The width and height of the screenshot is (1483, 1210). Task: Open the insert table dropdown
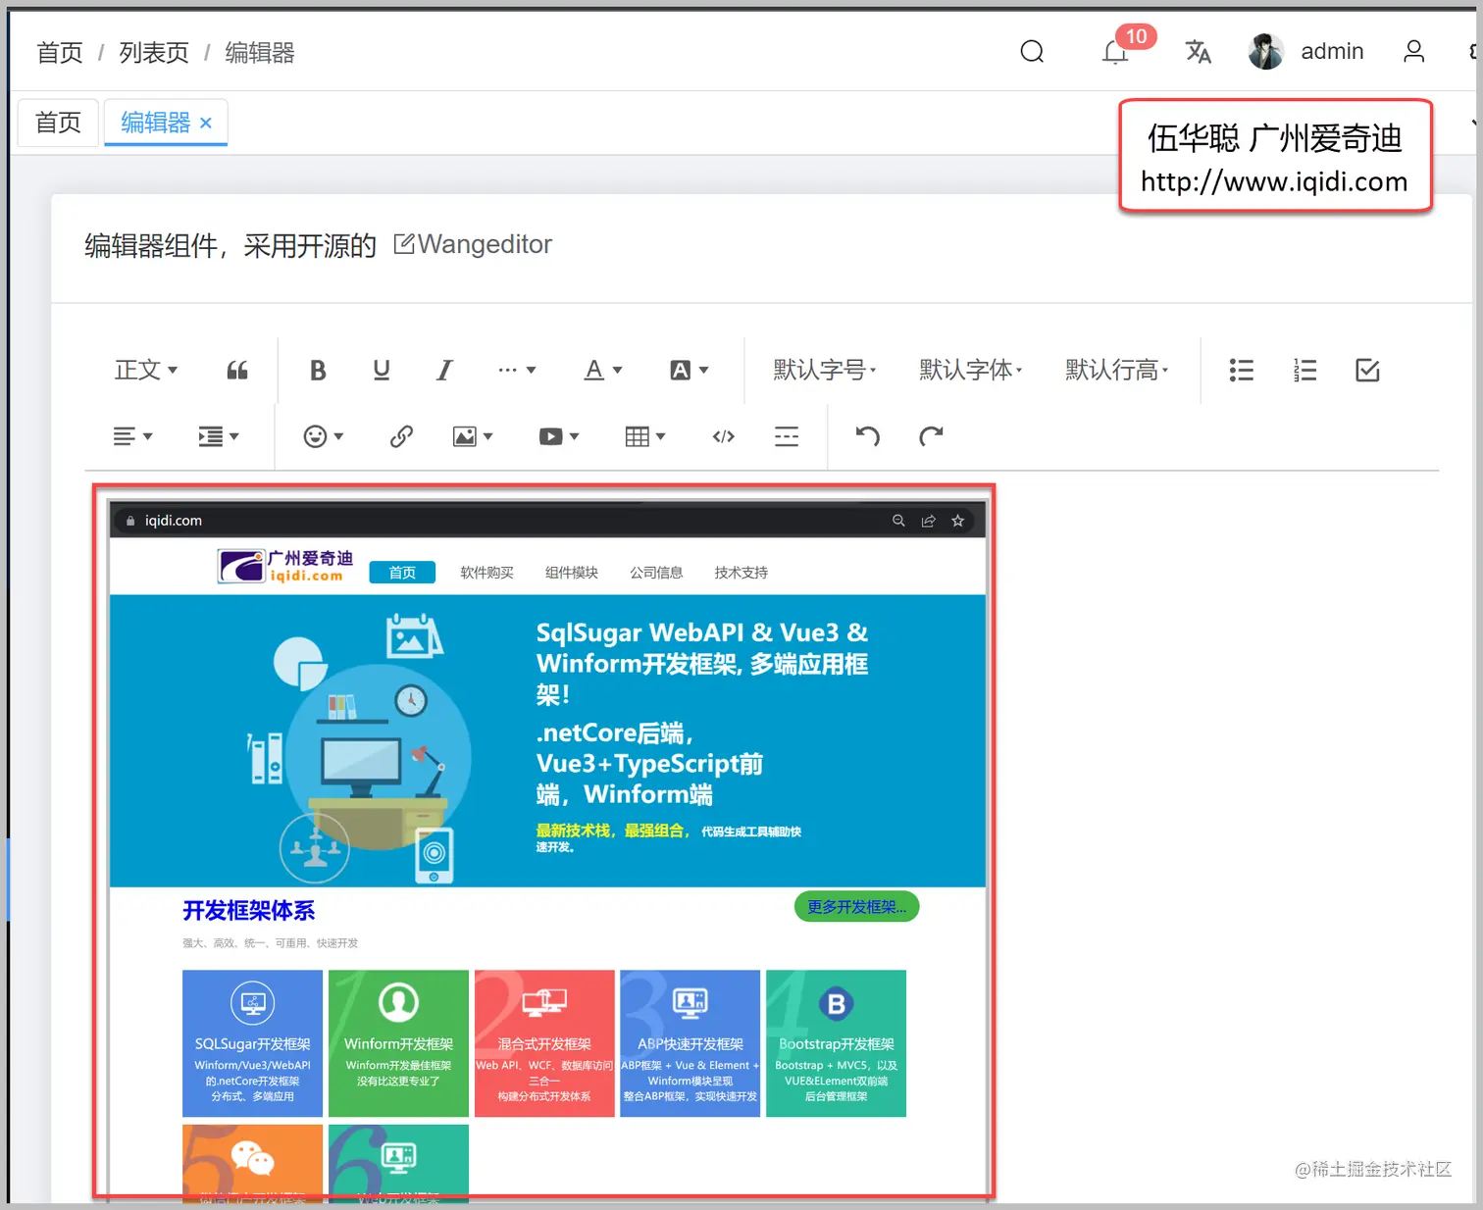645,436
